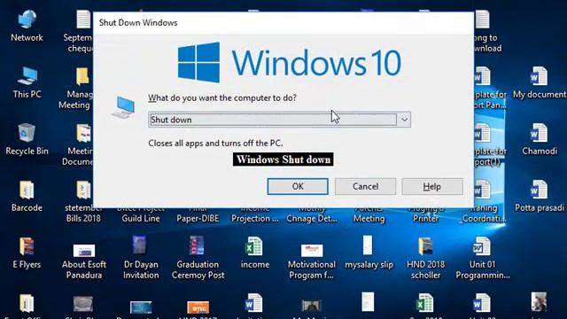Select the This PC desktop icon
Viewport: 567px width, 319px height.
tap(27, 82)
